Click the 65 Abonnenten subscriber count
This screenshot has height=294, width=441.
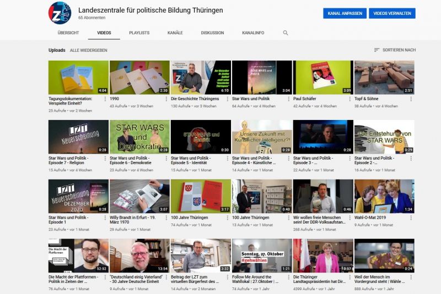tap(92, 18)
